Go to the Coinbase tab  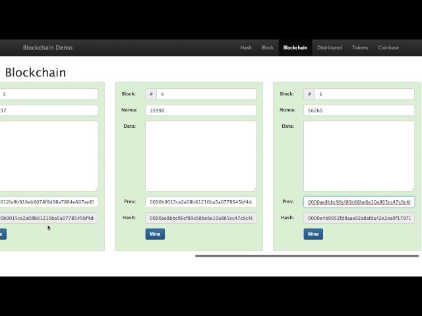(388, 47)
